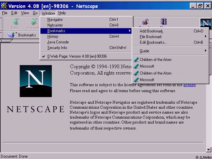This screenshot has width=212, height=159.
Task: Expand the Bookmarks submenu arrow in Window menu
Action: tap(130, 31)
